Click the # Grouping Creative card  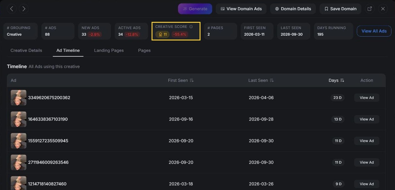pyautogui.click(x=20, y=31)
